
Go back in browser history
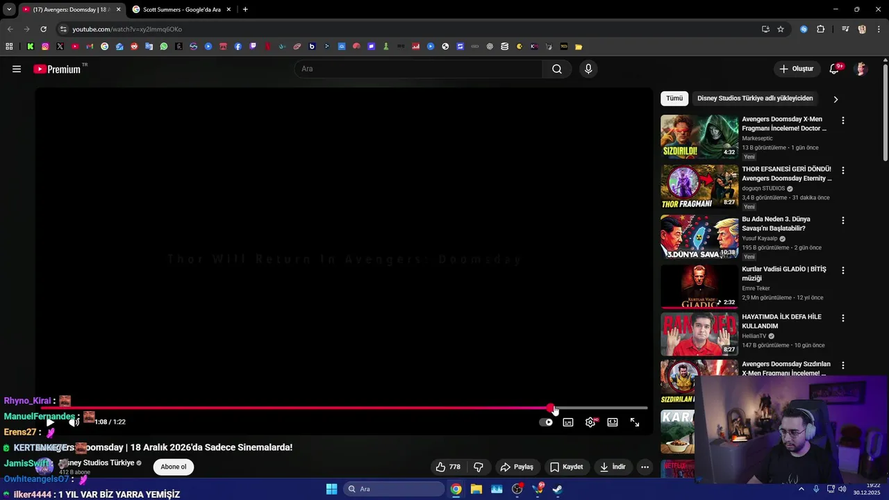coord(10,29)
